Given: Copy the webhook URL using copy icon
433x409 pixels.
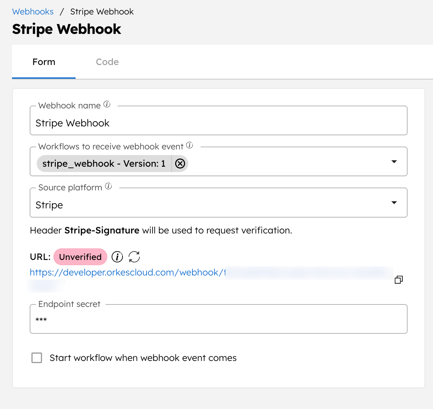Looking at the screenshot, I should click(x=399, y=279).
